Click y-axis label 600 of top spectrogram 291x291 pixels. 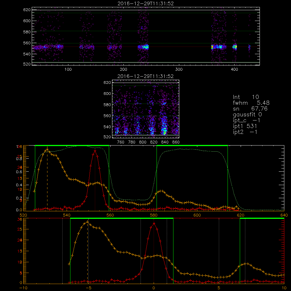click(27, 21)
